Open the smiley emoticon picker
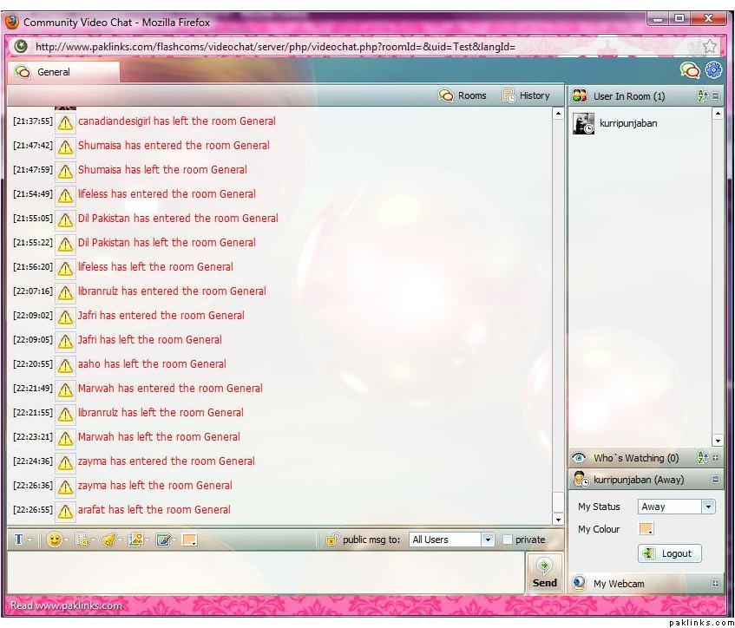This screenshot has height=628, width=735. point(55,540)
